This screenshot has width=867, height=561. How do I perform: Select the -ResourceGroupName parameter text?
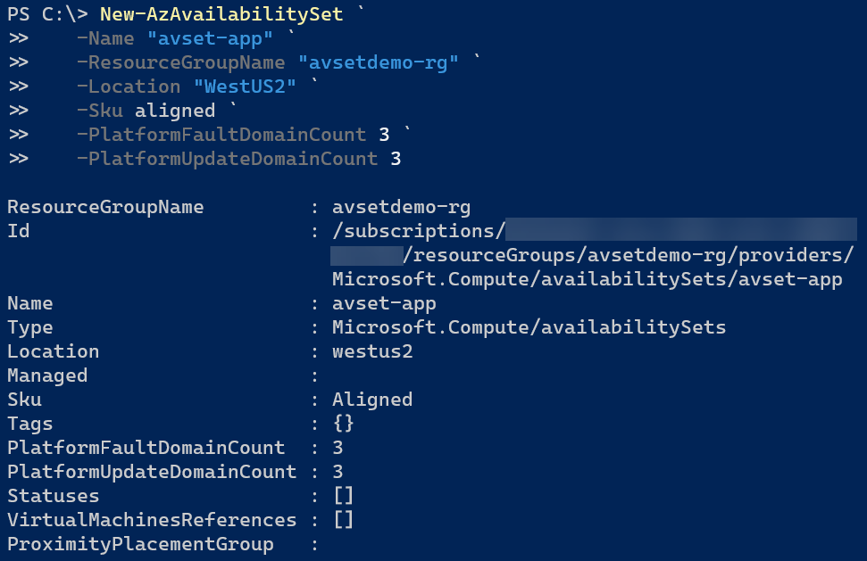coord(180,62)
